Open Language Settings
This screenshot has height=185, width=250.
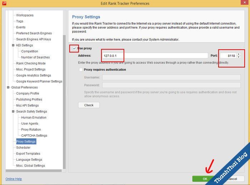pyautogui.click(x=29, y=160)
